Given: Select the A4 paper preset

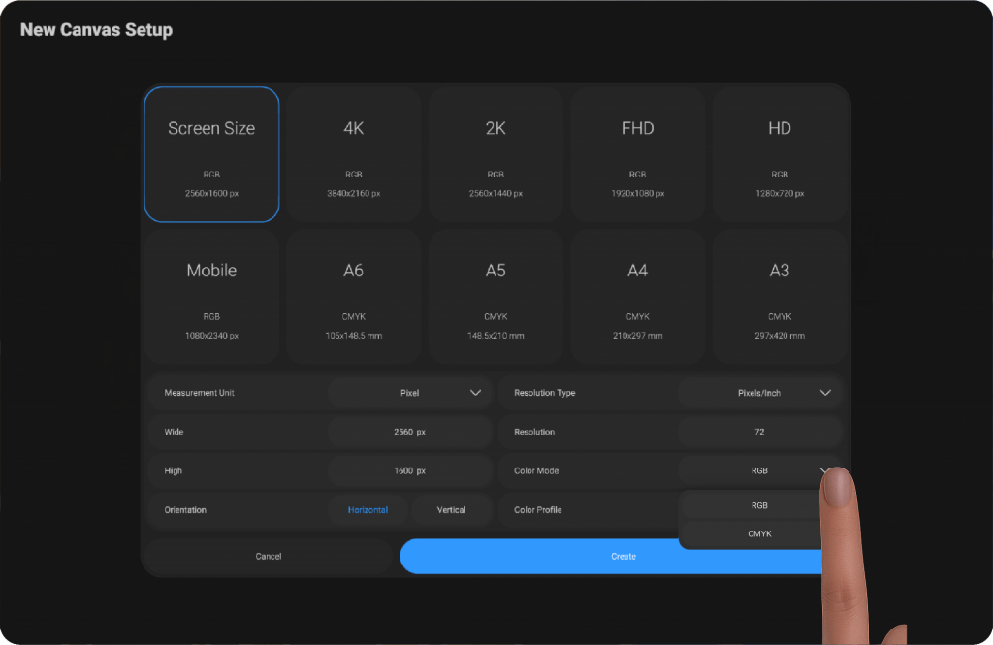Looking at the screenshot, I should pos(637,297).
